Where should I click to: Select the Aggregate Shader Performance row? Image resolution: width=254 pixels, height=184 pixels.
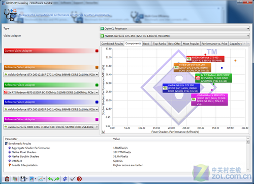[125, 148]
